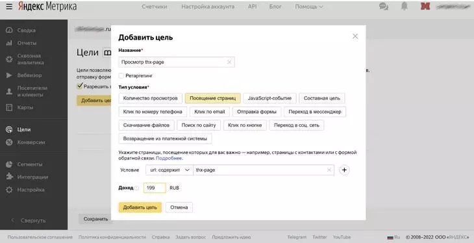Select Скачивание файлов condition type
This screenshot has width=474, height=243.
point(146,125)
